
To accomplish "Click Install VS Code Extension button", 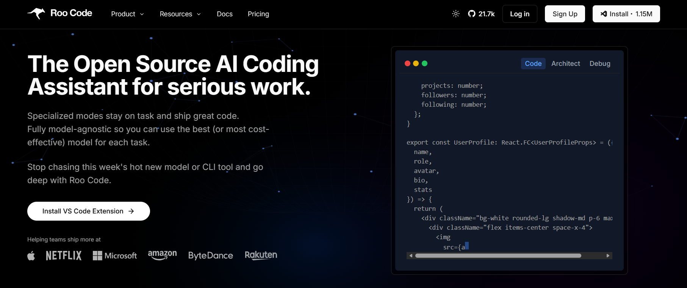I will (x=89, y=211).
